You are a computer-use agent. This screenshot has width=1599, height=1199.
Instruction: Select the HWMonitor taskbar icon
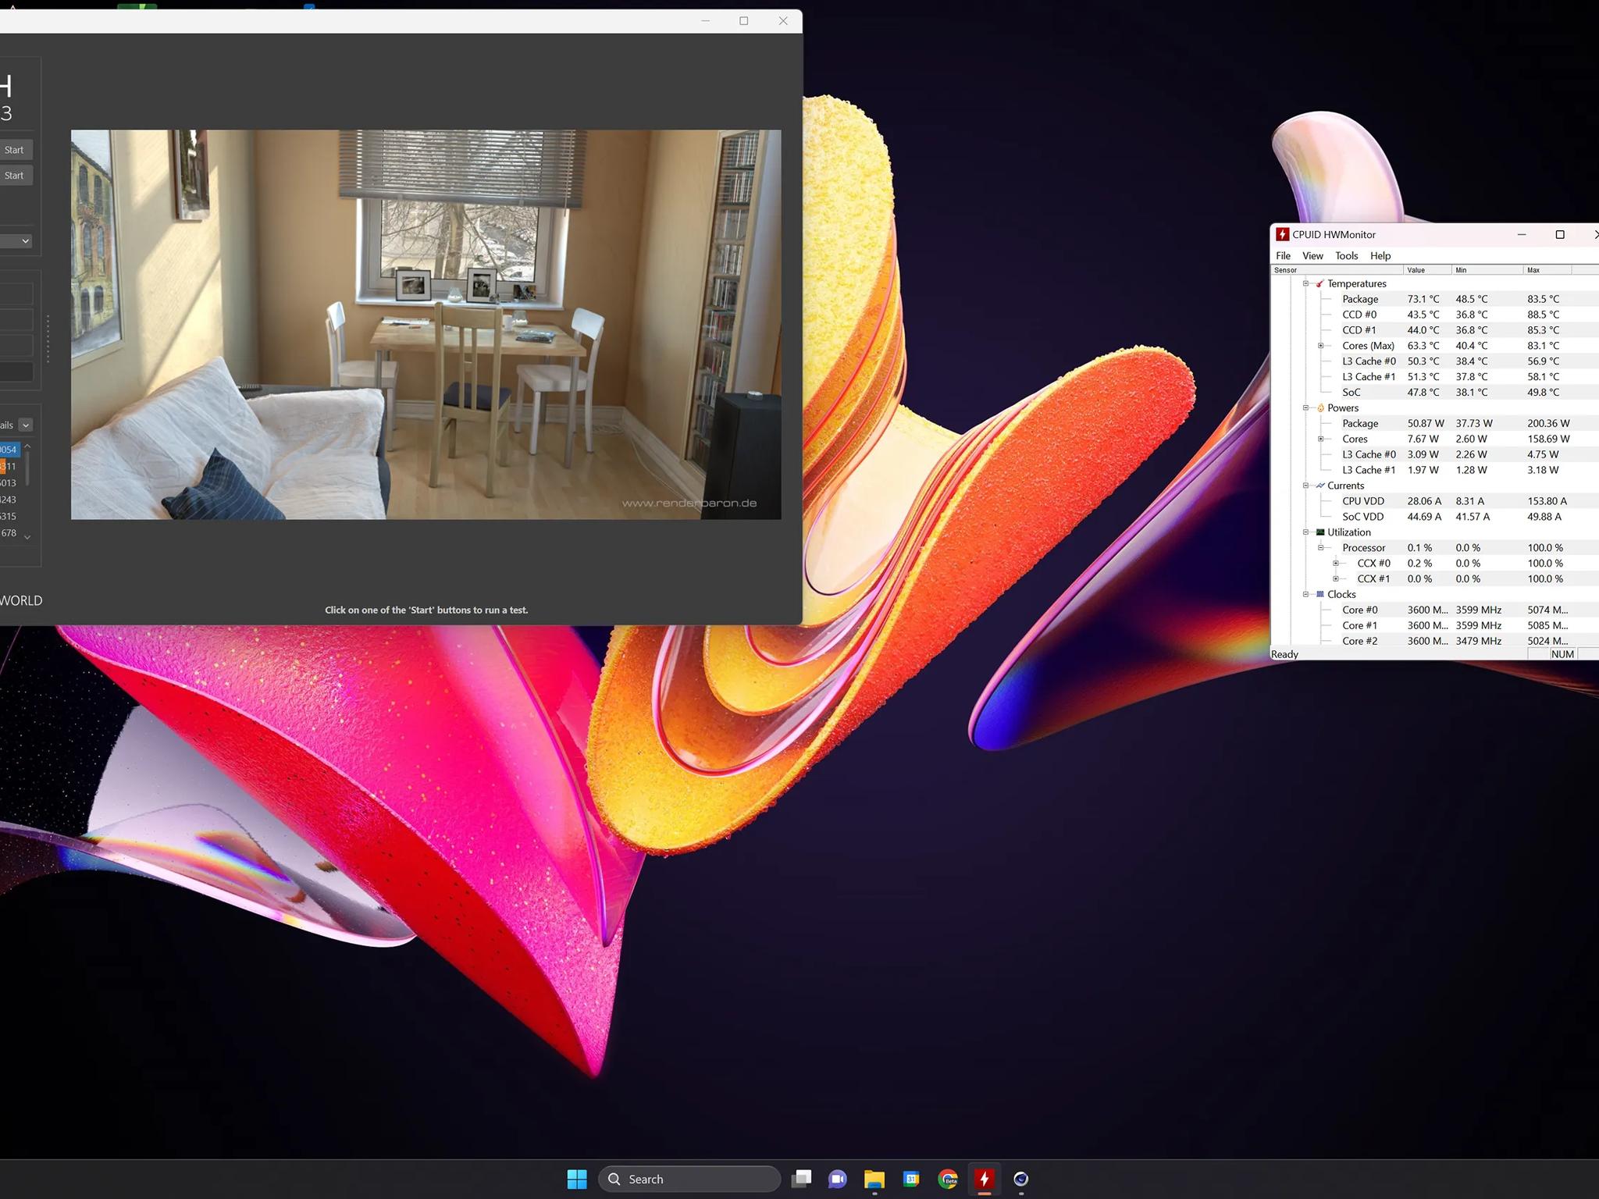click(985, 1179)
